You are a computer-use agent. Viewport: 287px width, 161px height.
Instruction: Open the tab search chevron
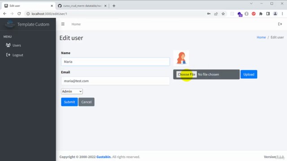pyautogui.click(x=251, y=4)
